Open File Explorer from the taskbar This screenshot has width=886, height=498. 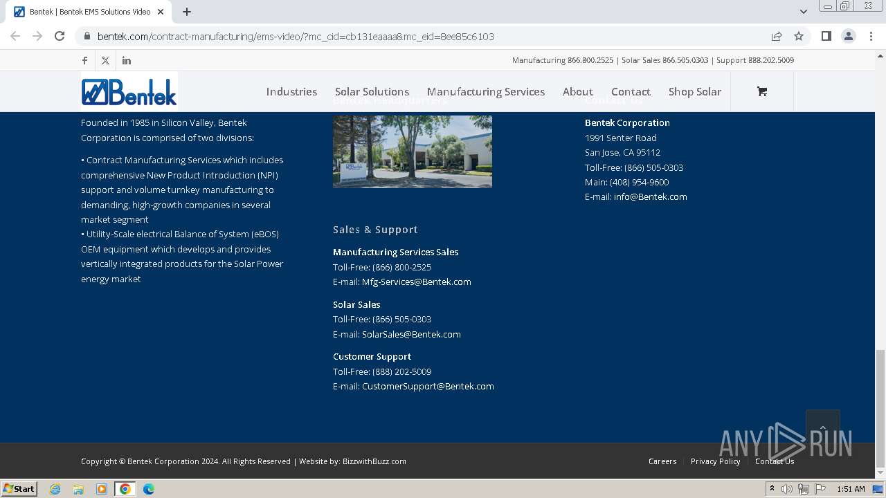[x=78, y=489]
